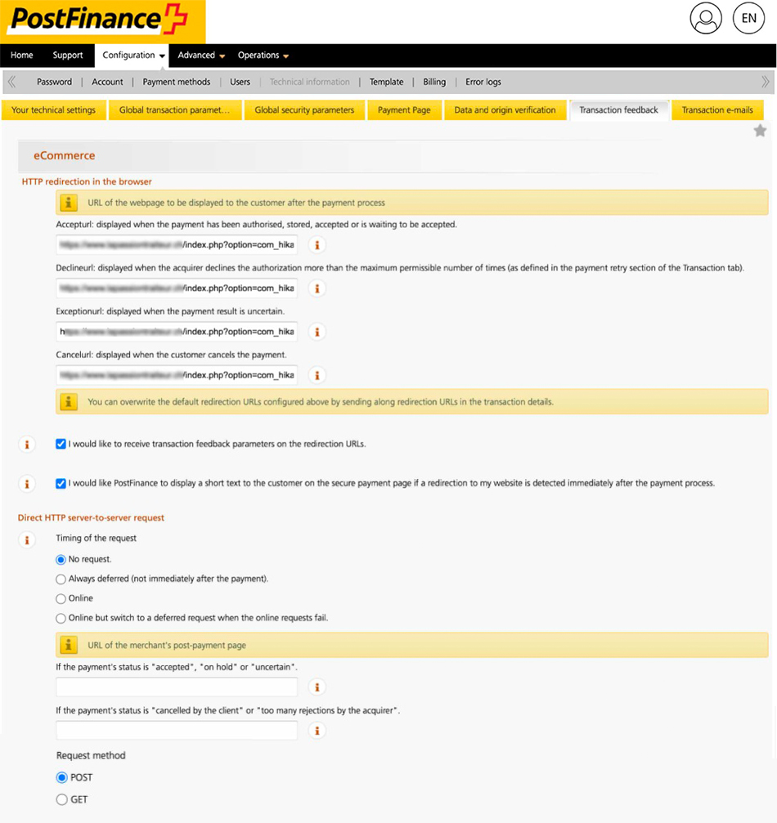Open the Template submenu link

pyautogui.click(x=386, y=82)
